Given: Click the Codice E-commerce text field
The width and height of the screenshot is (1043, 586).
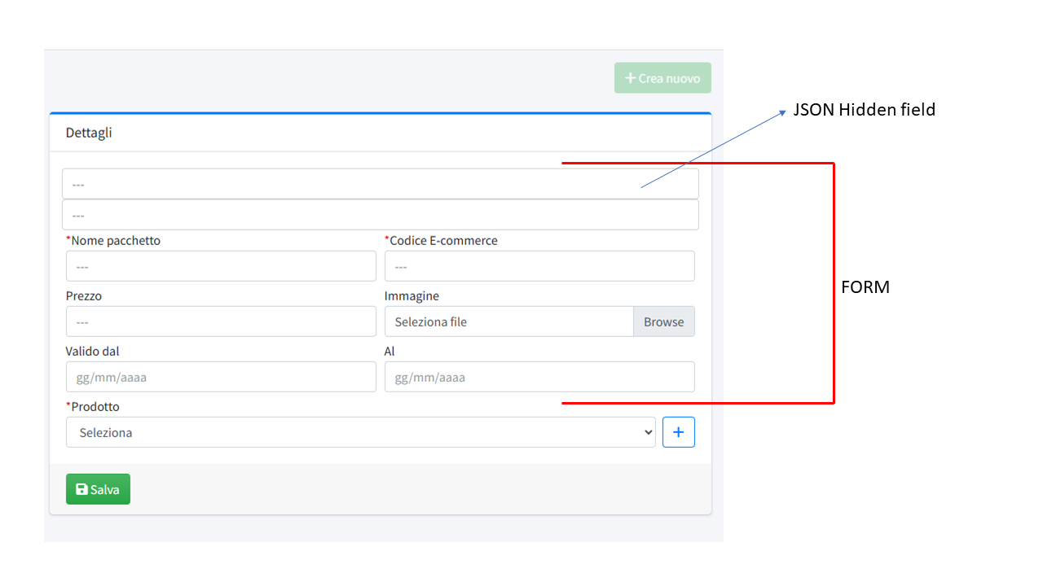Looking at the screenshot, I should pos(539,265).
